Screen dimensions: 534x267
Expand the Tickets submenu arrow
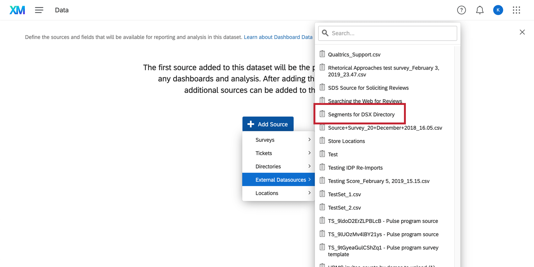pos(309,153)
